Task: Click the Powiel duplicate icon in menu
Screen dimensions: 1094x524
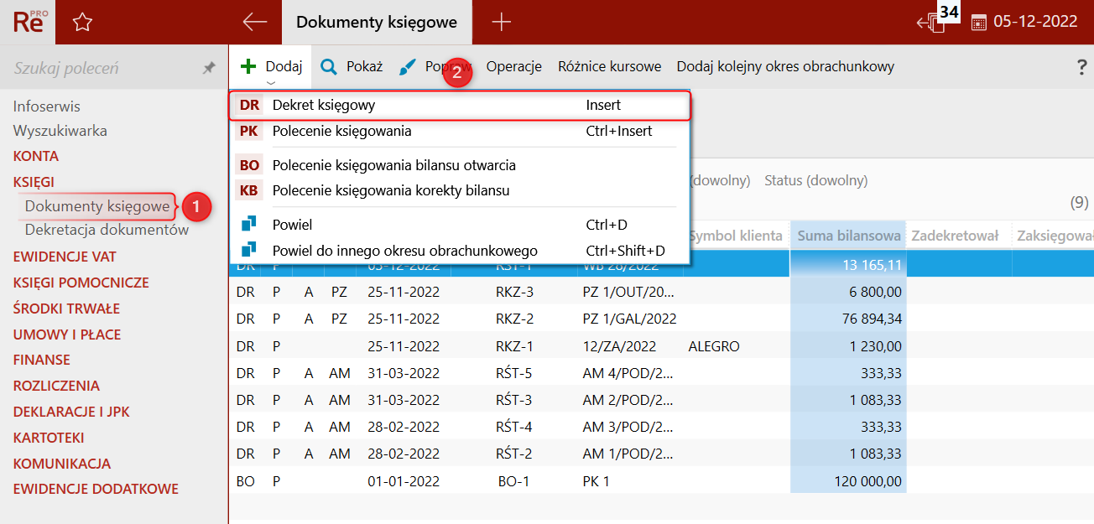Action: click(x=249, y=225)
